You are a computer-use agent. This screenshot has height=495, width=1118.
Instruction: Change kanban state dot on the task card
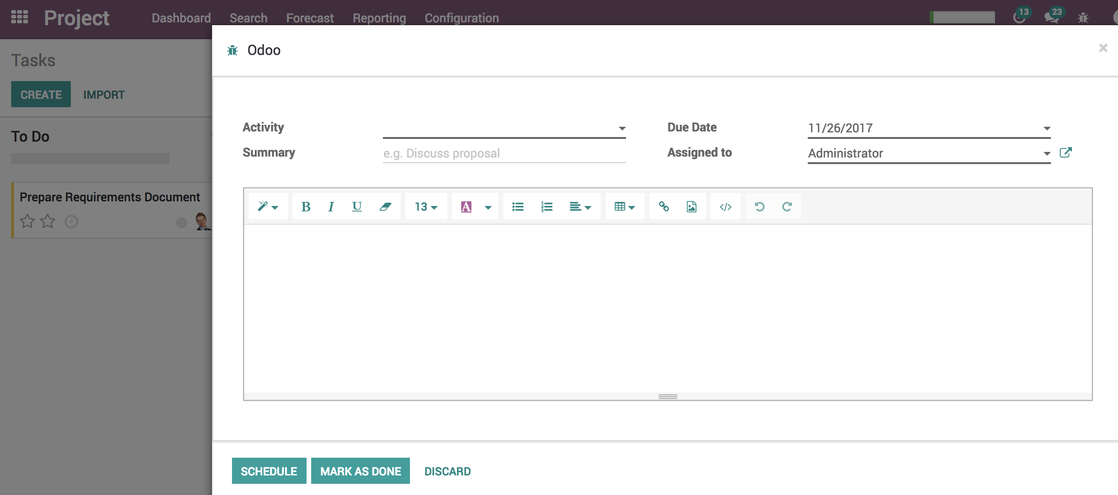182,223
